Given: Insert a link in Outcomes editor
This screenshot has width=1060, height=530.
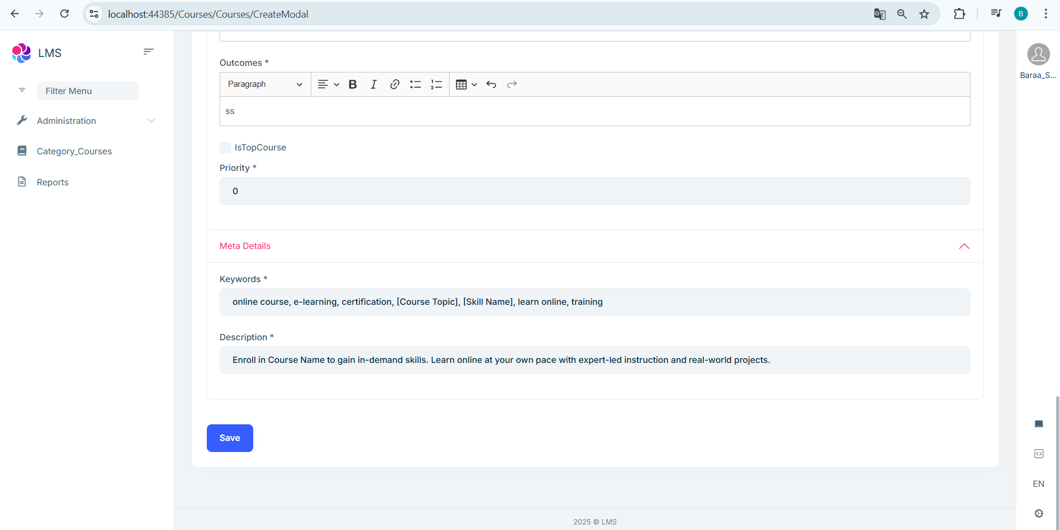Looking at the screenshot, I should [395, 85].
